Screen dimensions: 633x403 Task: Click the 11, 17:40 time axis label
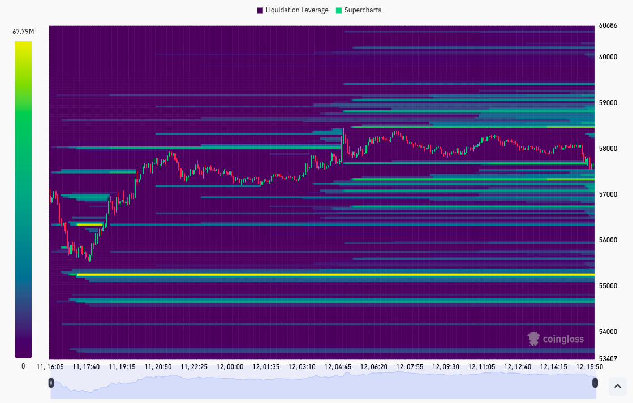point(86,366)
